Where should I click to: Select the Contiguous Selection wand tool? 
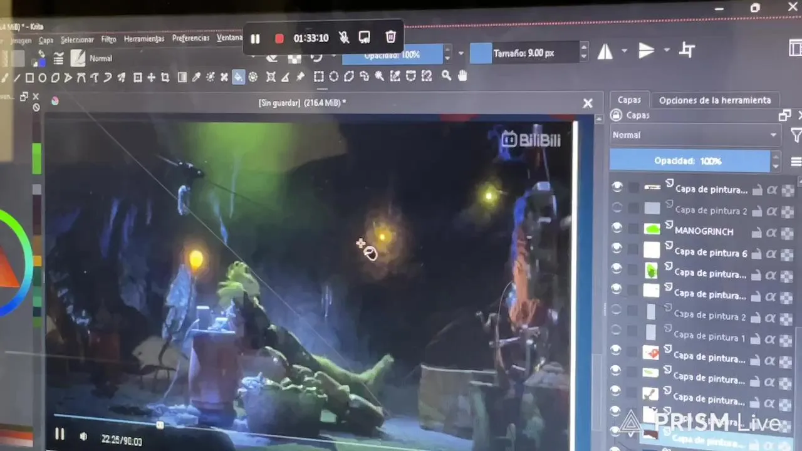379,76
